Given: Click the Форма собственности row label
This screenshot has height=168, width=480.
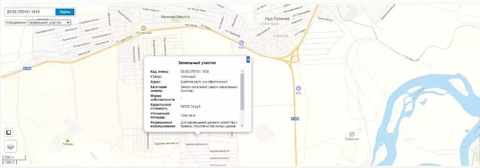Looking at the screenshot, I should (x=163, y=98).
